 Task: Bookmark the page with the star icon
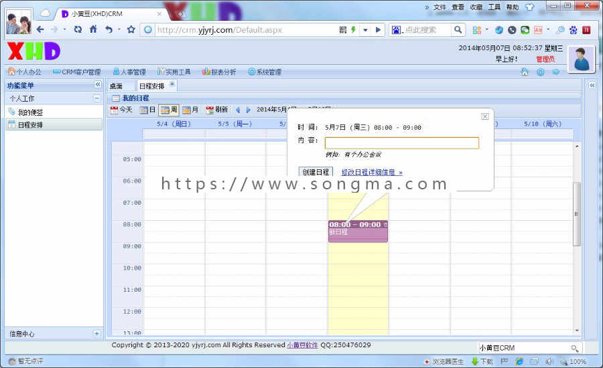pyautogui.click(x=131, y=29)
